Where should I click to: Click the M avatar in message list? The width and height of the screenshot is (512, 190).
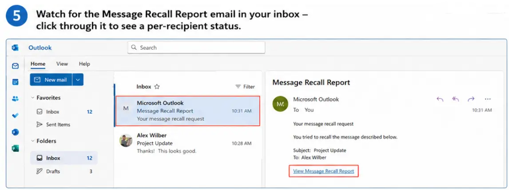(x=126, y=108)
